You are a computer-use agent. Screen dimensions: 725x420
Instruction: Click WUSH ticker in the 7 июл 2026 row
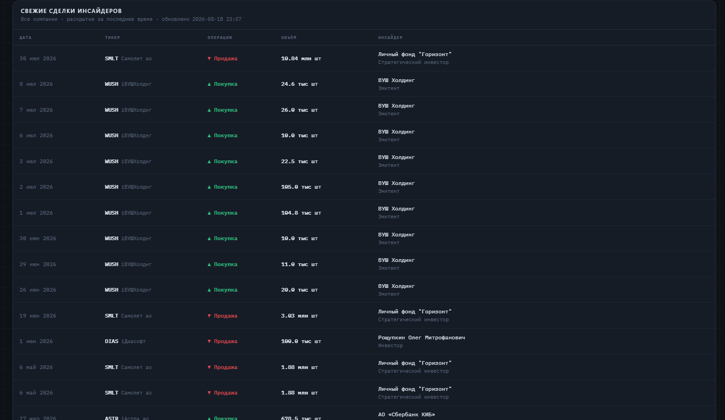(111, 110)
